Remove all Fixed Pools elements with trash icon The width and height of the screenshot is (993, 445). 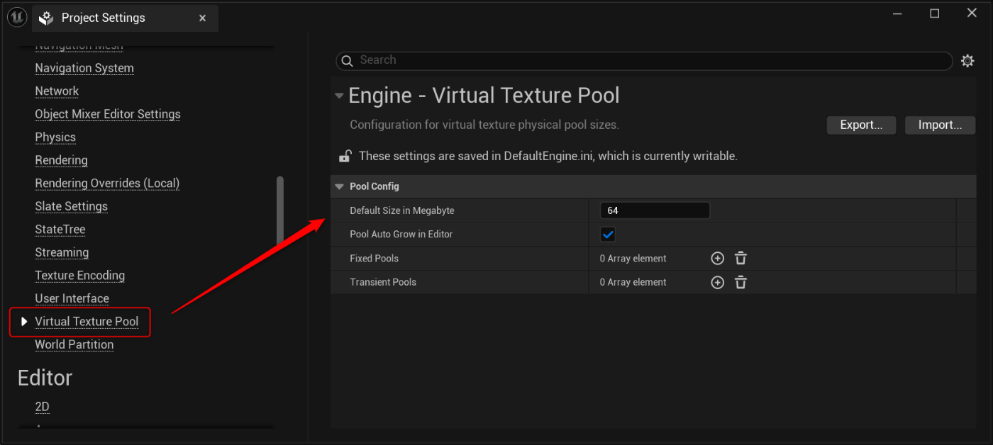tap(740, 259)
